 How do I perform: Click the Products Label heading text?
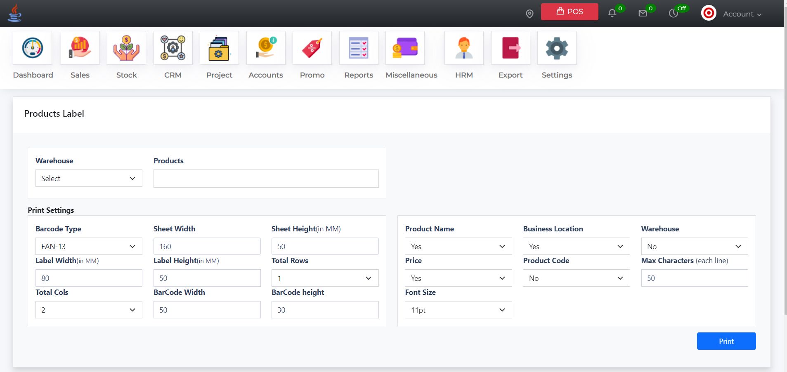(54, 113)
